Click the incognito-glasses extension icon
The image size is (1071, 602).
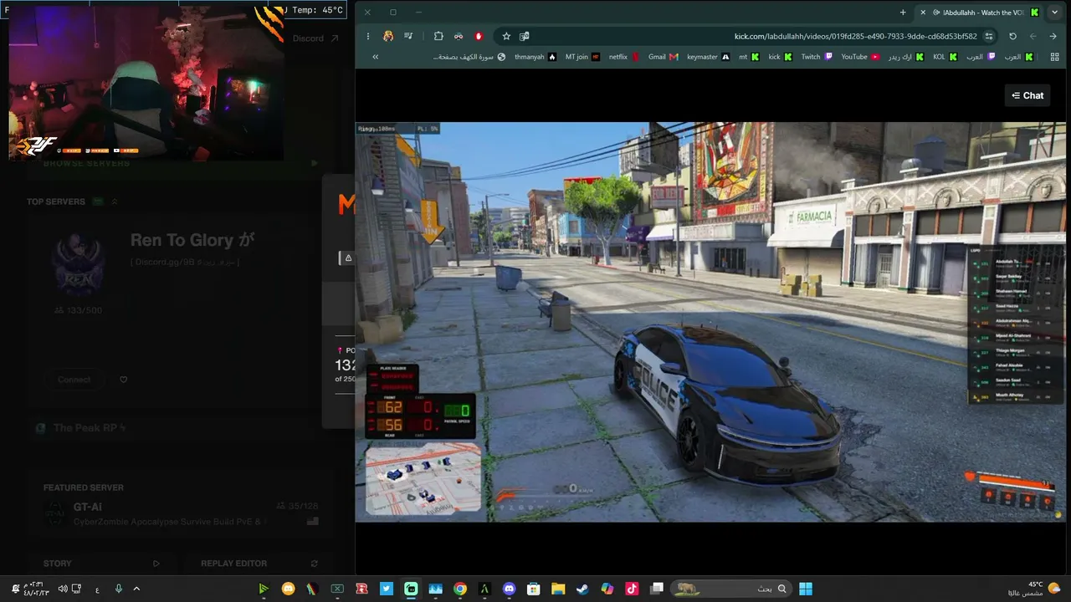[x=459, y=36]
